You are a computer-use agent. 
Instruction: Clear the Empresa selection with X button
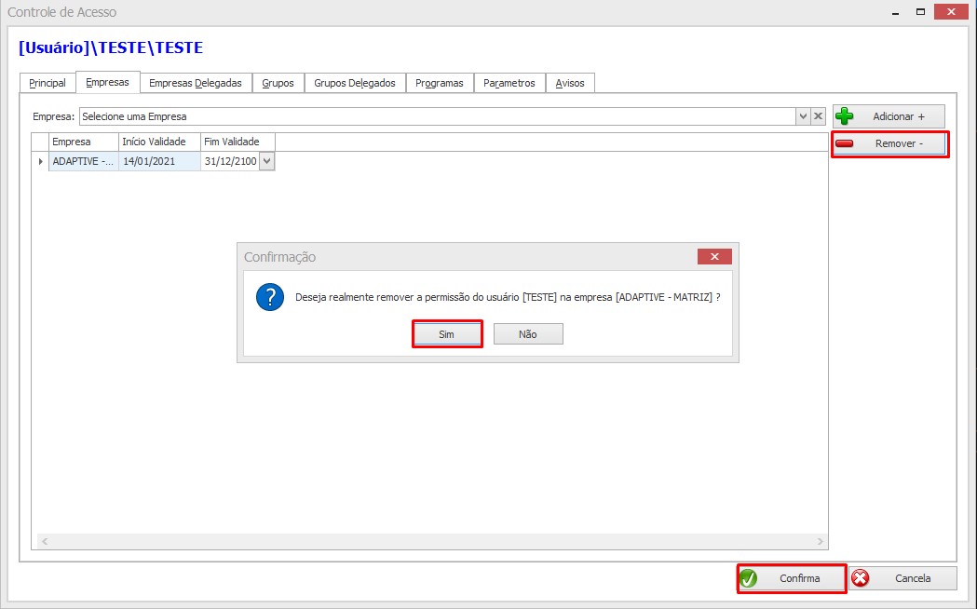(818, 116)
